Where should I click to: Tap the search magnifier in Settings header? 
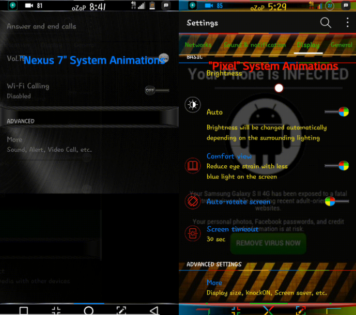(x=326, y=23)
